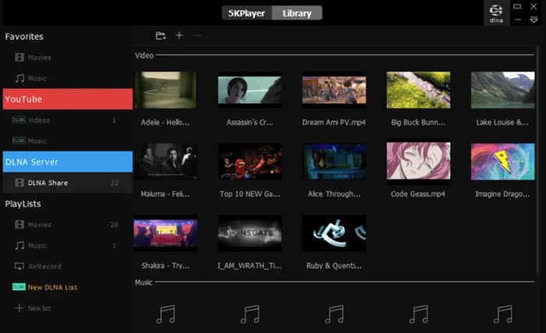Select the Dream Ami PV.mp4 thumbnail
This screenshot has width=546, height=333.
(334, 90)
